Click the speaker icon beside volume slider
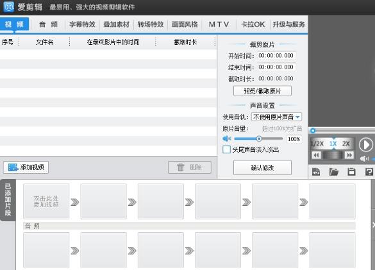 [226, 139]
